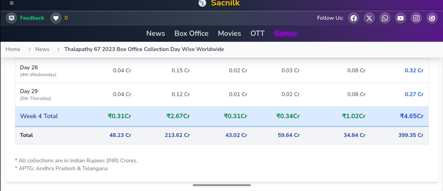443x191 pixels.
Task: Click the 48.23 Cr total cell
Action: tap(120, 135)
